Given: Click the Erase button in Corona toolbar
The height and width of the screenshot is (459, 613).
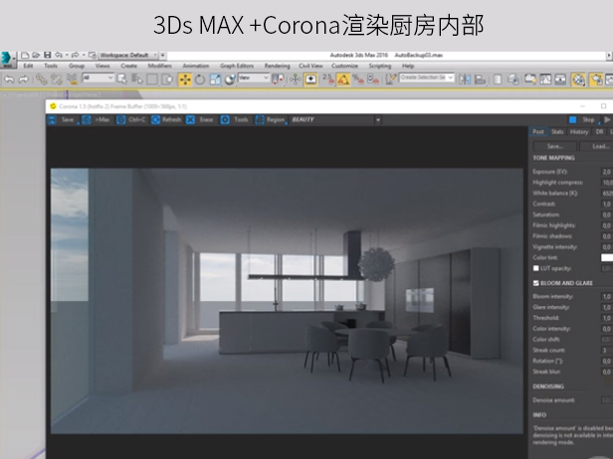Looking at the screenshot, I should pos(199,119).
